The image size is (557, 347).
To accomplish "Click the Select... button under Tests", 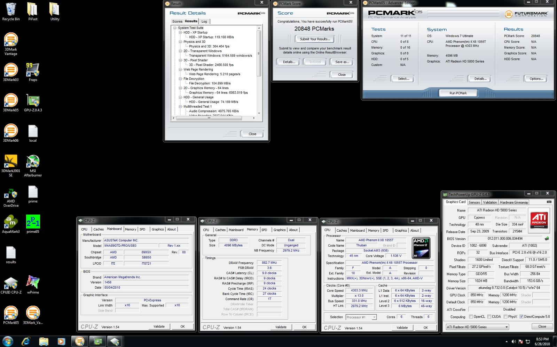I will [x=403, y=79].
